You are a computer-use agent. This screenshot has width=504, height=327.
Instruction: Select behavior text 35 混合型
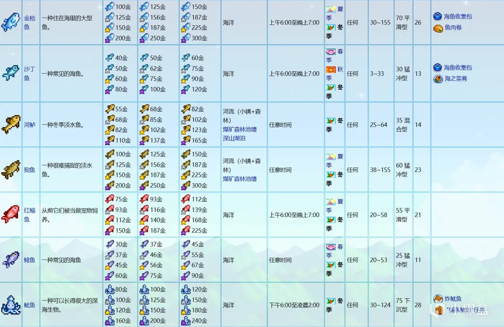(x=403, y=125)
